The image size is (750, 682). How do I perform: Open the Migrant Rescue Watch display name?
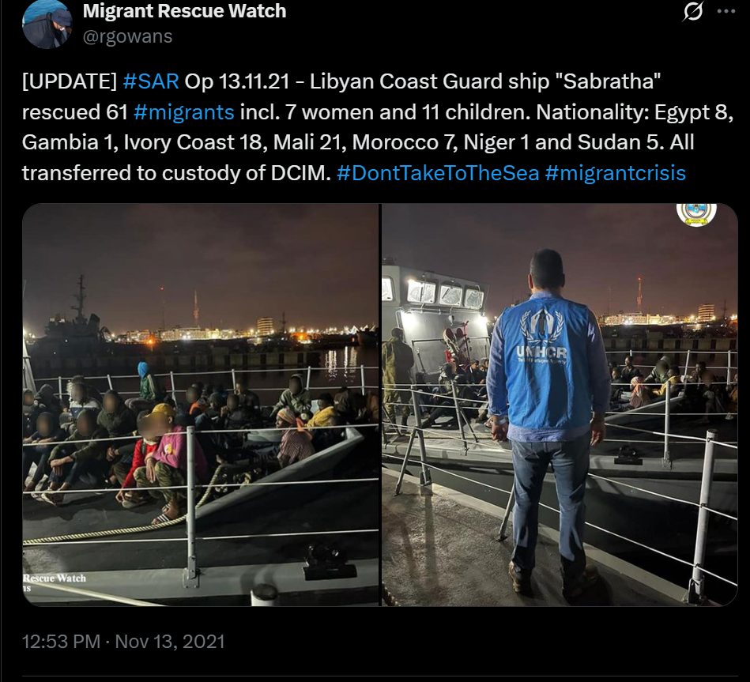point(184,11)
